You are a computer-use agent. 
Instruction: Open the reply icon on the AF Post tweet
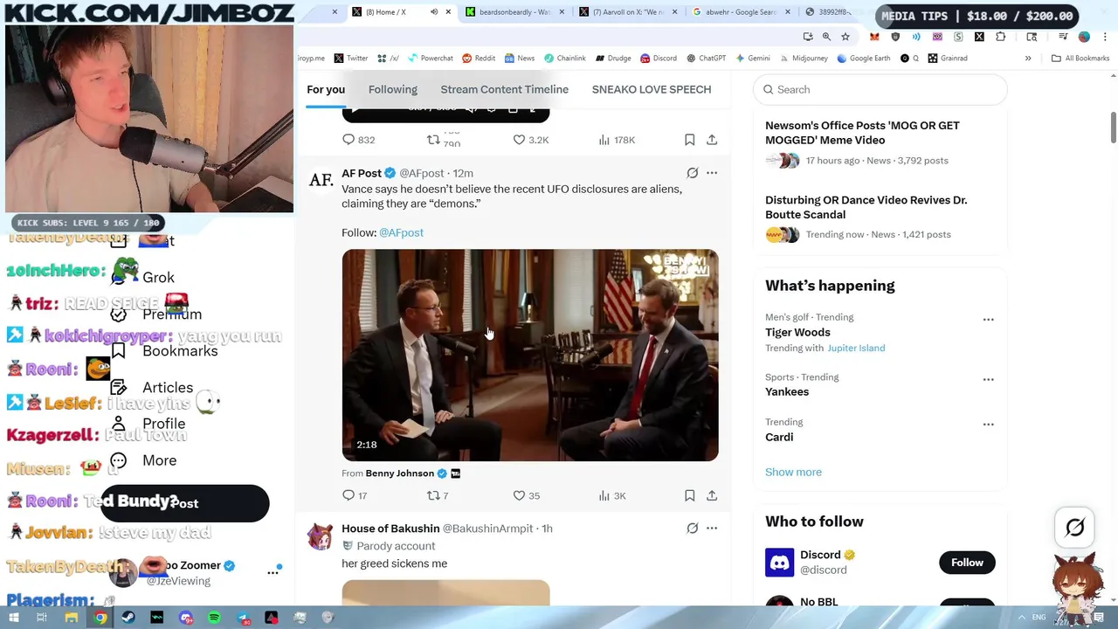[x=349, y=495]
